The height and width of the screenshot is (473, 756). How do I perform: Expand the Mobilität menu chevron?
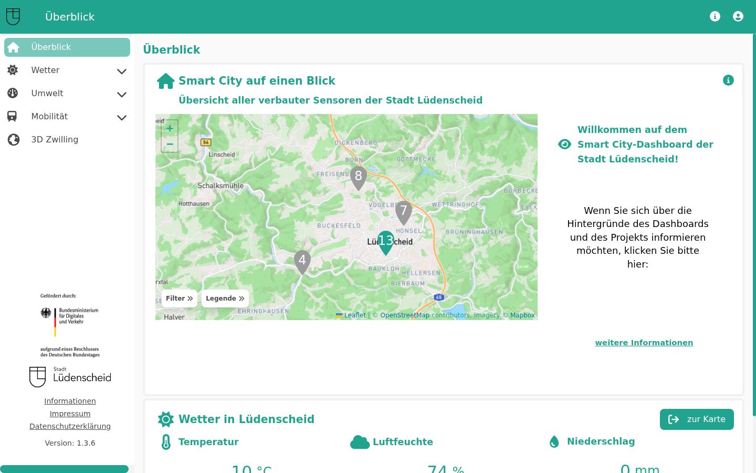[x=122, y=118]
